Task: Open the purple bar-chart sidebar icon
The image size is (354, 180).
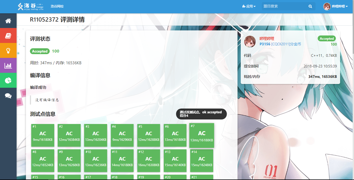Action: point(8,65)
